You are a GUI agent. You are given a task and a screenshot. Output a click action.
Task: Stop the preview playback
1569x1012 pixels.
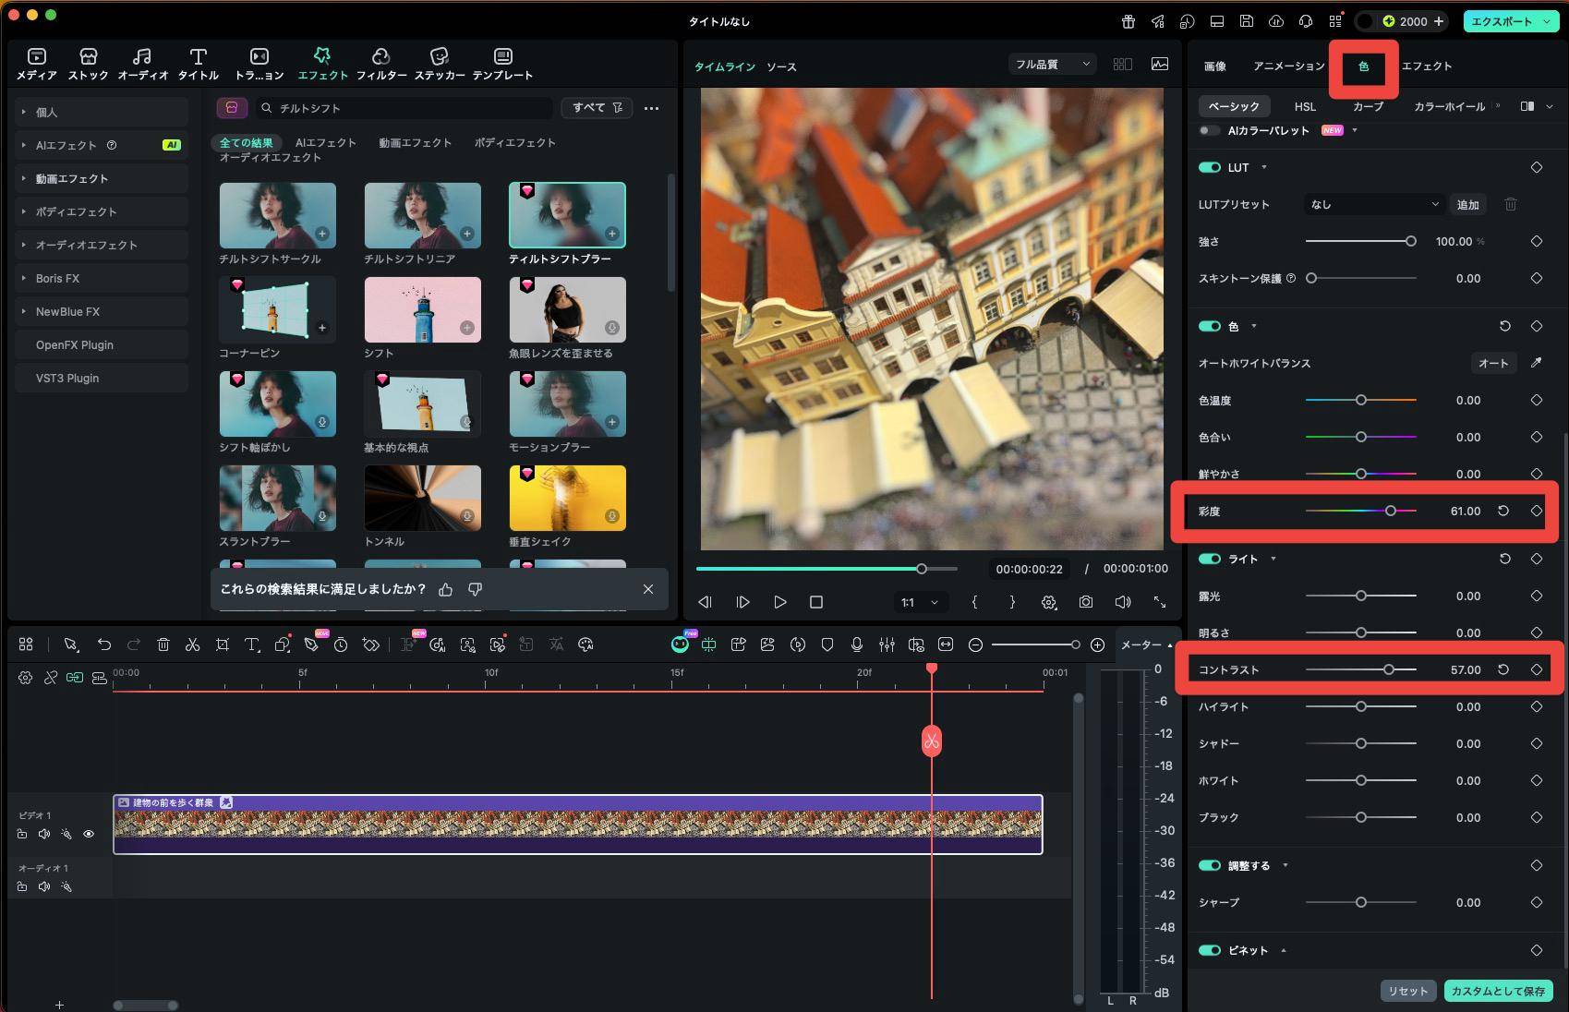(x=816, y=602)
